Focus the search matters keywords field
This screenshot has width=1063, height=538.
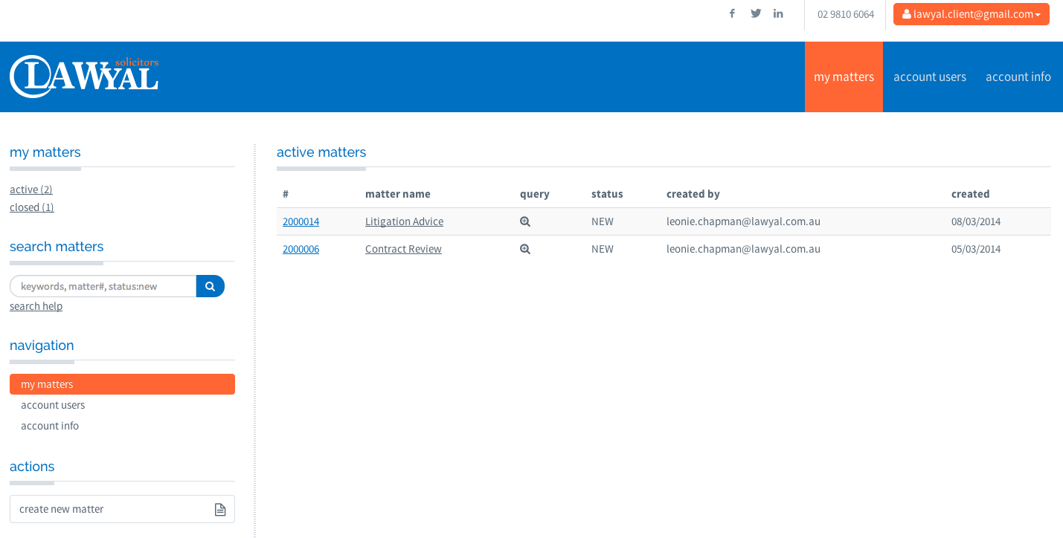pyautogui.click(x=104, y=286)
